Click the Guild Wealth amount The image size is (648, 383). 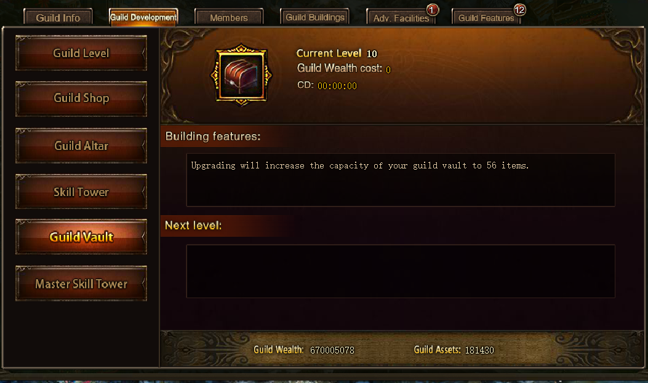(x=332, y=350)
